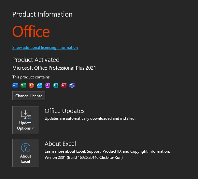Click the Teams app icon
Screen dimensions: 198x179
click(x=72, y=85)
